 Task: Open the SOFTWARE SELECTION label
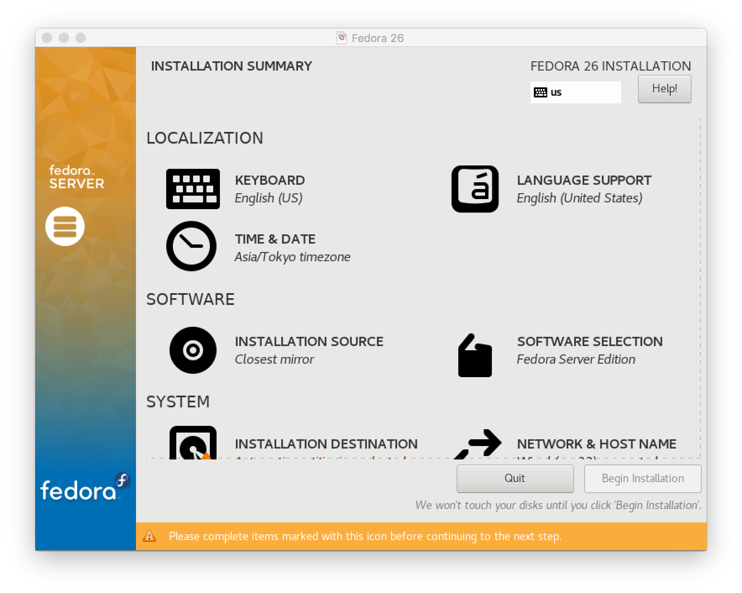tap(590, 341)
